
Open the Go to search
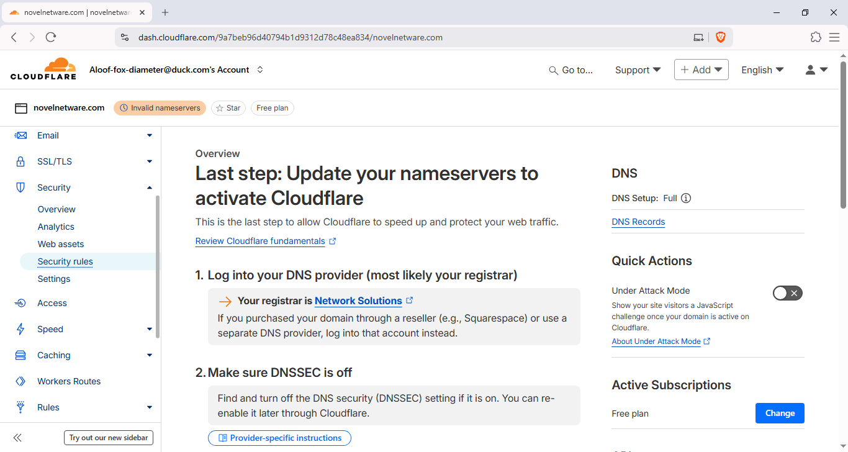click(571, 70)
